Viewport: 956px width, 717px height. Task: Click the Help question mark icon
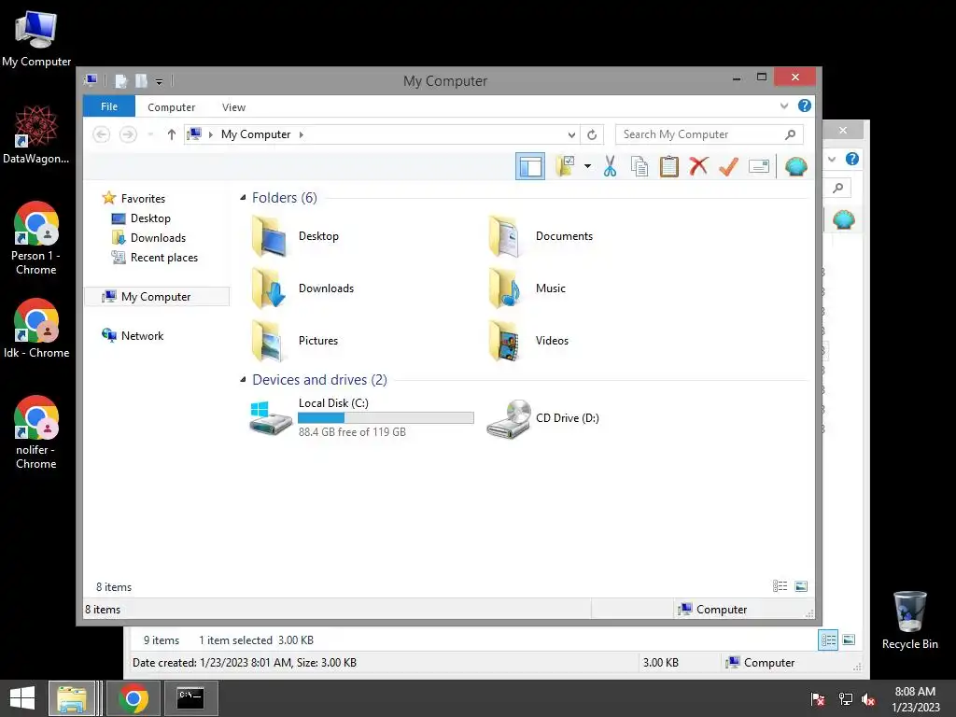click(804, 106)
